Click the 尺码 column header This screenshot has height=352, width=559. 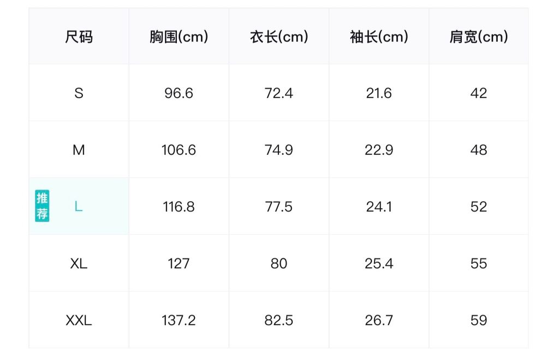click(x=79, y=37)
